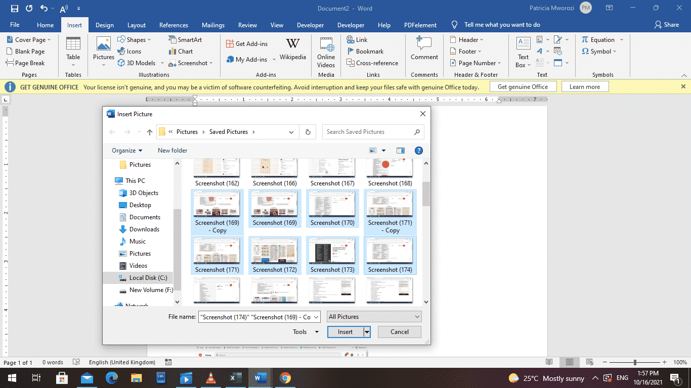Cancel the Insert Picture dialog
The height and width of the screenshot is (388, 691).
[400, 332]
